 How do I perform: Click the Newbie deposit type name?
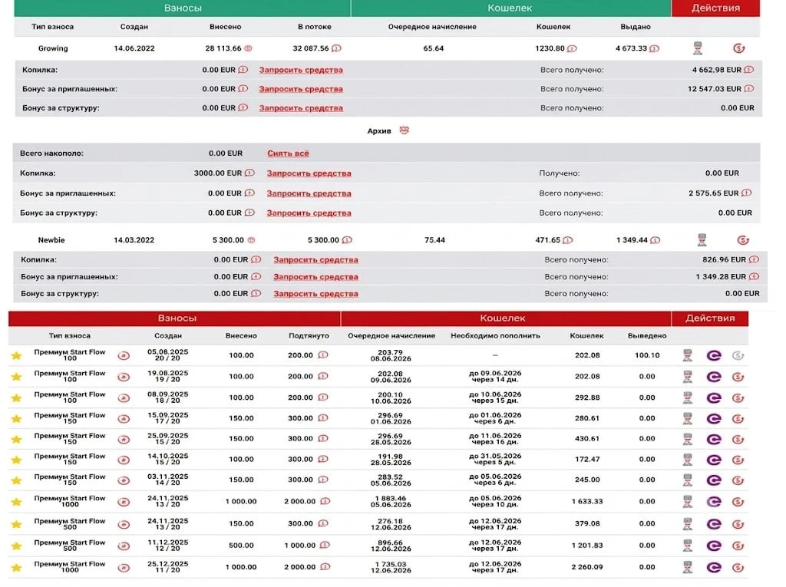[51, 240]
